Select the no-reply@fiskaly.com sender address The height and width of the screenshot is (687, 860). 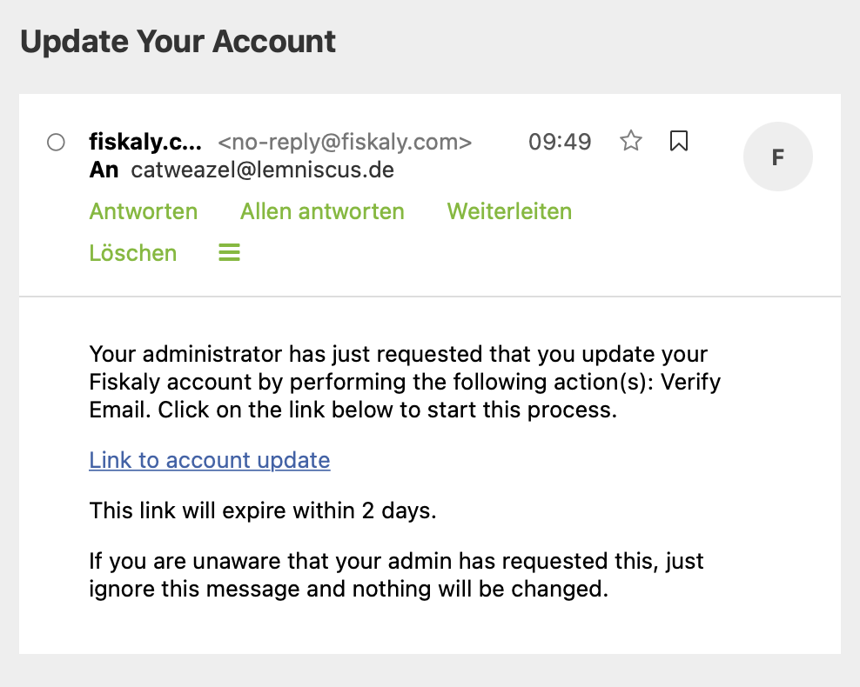345,142
